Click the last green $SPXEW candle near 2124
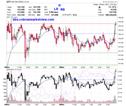This screenshot has width=126, height=106. tap(116, 71)
